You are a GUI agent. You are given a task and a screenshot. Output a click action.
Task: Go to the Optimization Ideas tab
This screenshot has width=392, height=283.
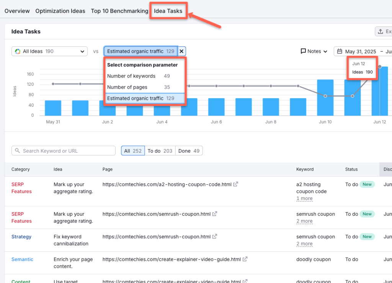60,11
